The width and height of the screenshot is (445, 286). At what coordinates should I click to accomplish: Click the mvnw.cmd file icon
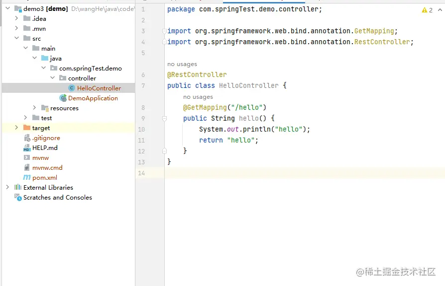pyautogui.click(x=27, y=167)
